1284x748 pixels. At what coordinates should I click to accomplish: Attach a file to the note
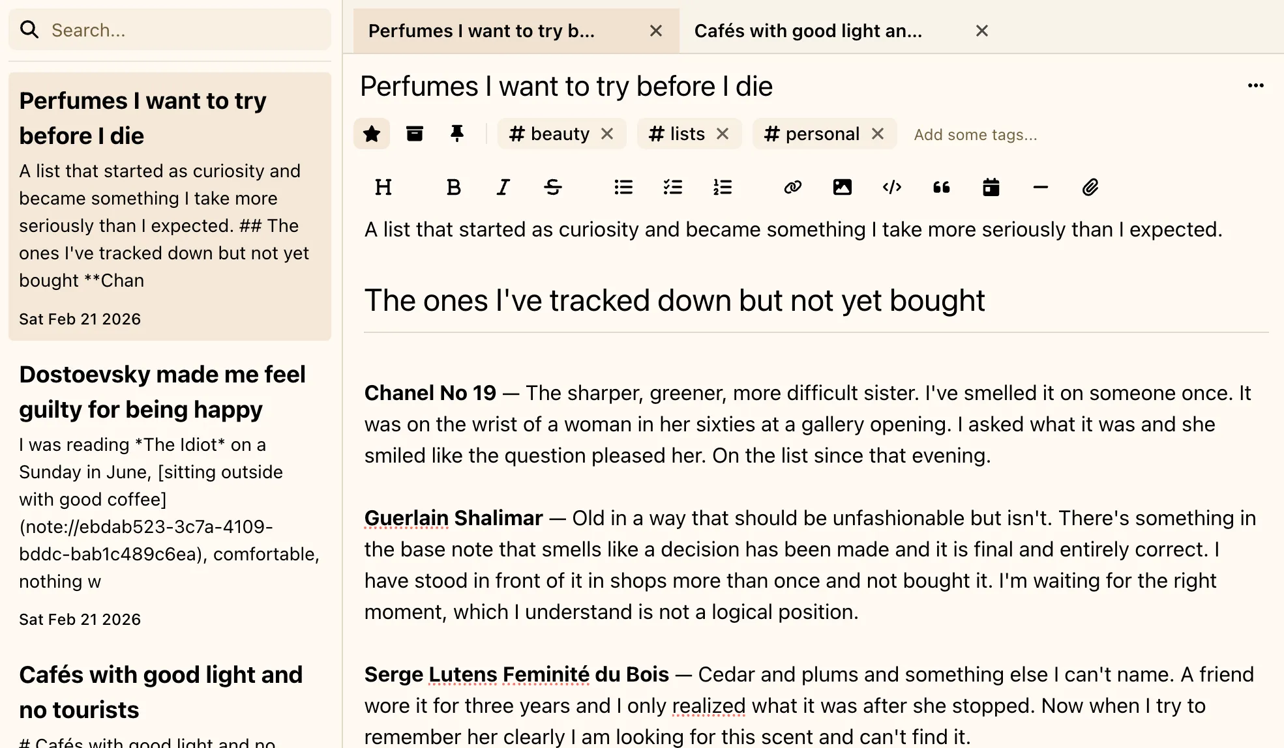click(1090, 187)
